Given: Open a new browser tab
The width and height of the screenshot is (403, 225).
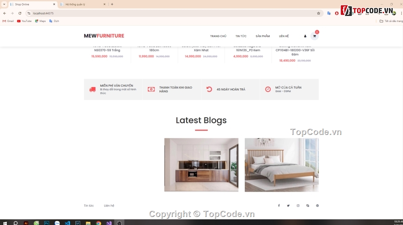Looking at the screenshot, I should 112,4.
